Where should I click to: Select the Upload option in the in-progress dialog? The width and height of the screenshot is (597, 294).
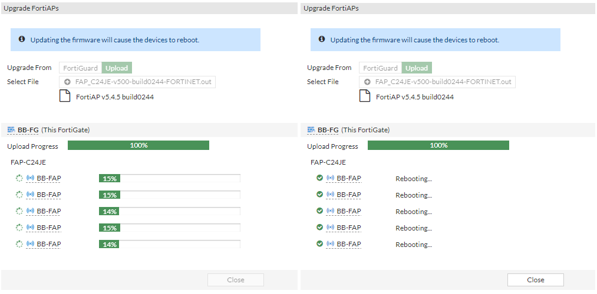tap(117, 68)
